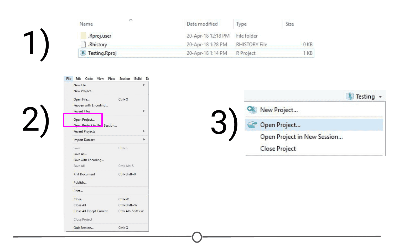Choose Knit Document menu entry
This screenshot has height=246, width=394.
(84, 174)
